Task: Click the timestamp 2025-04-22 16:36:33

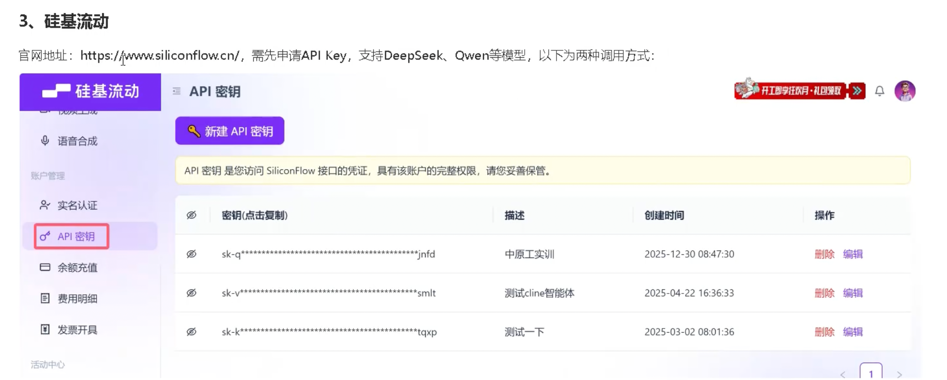Action: 689,293
